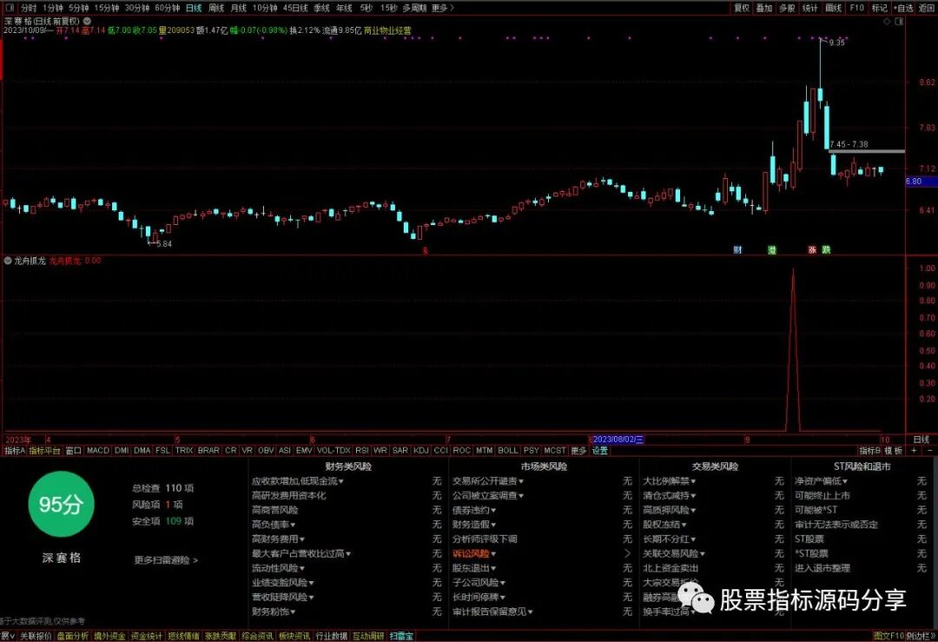
Task: Open indicator 设置 settings
Action: coord(600,451)
